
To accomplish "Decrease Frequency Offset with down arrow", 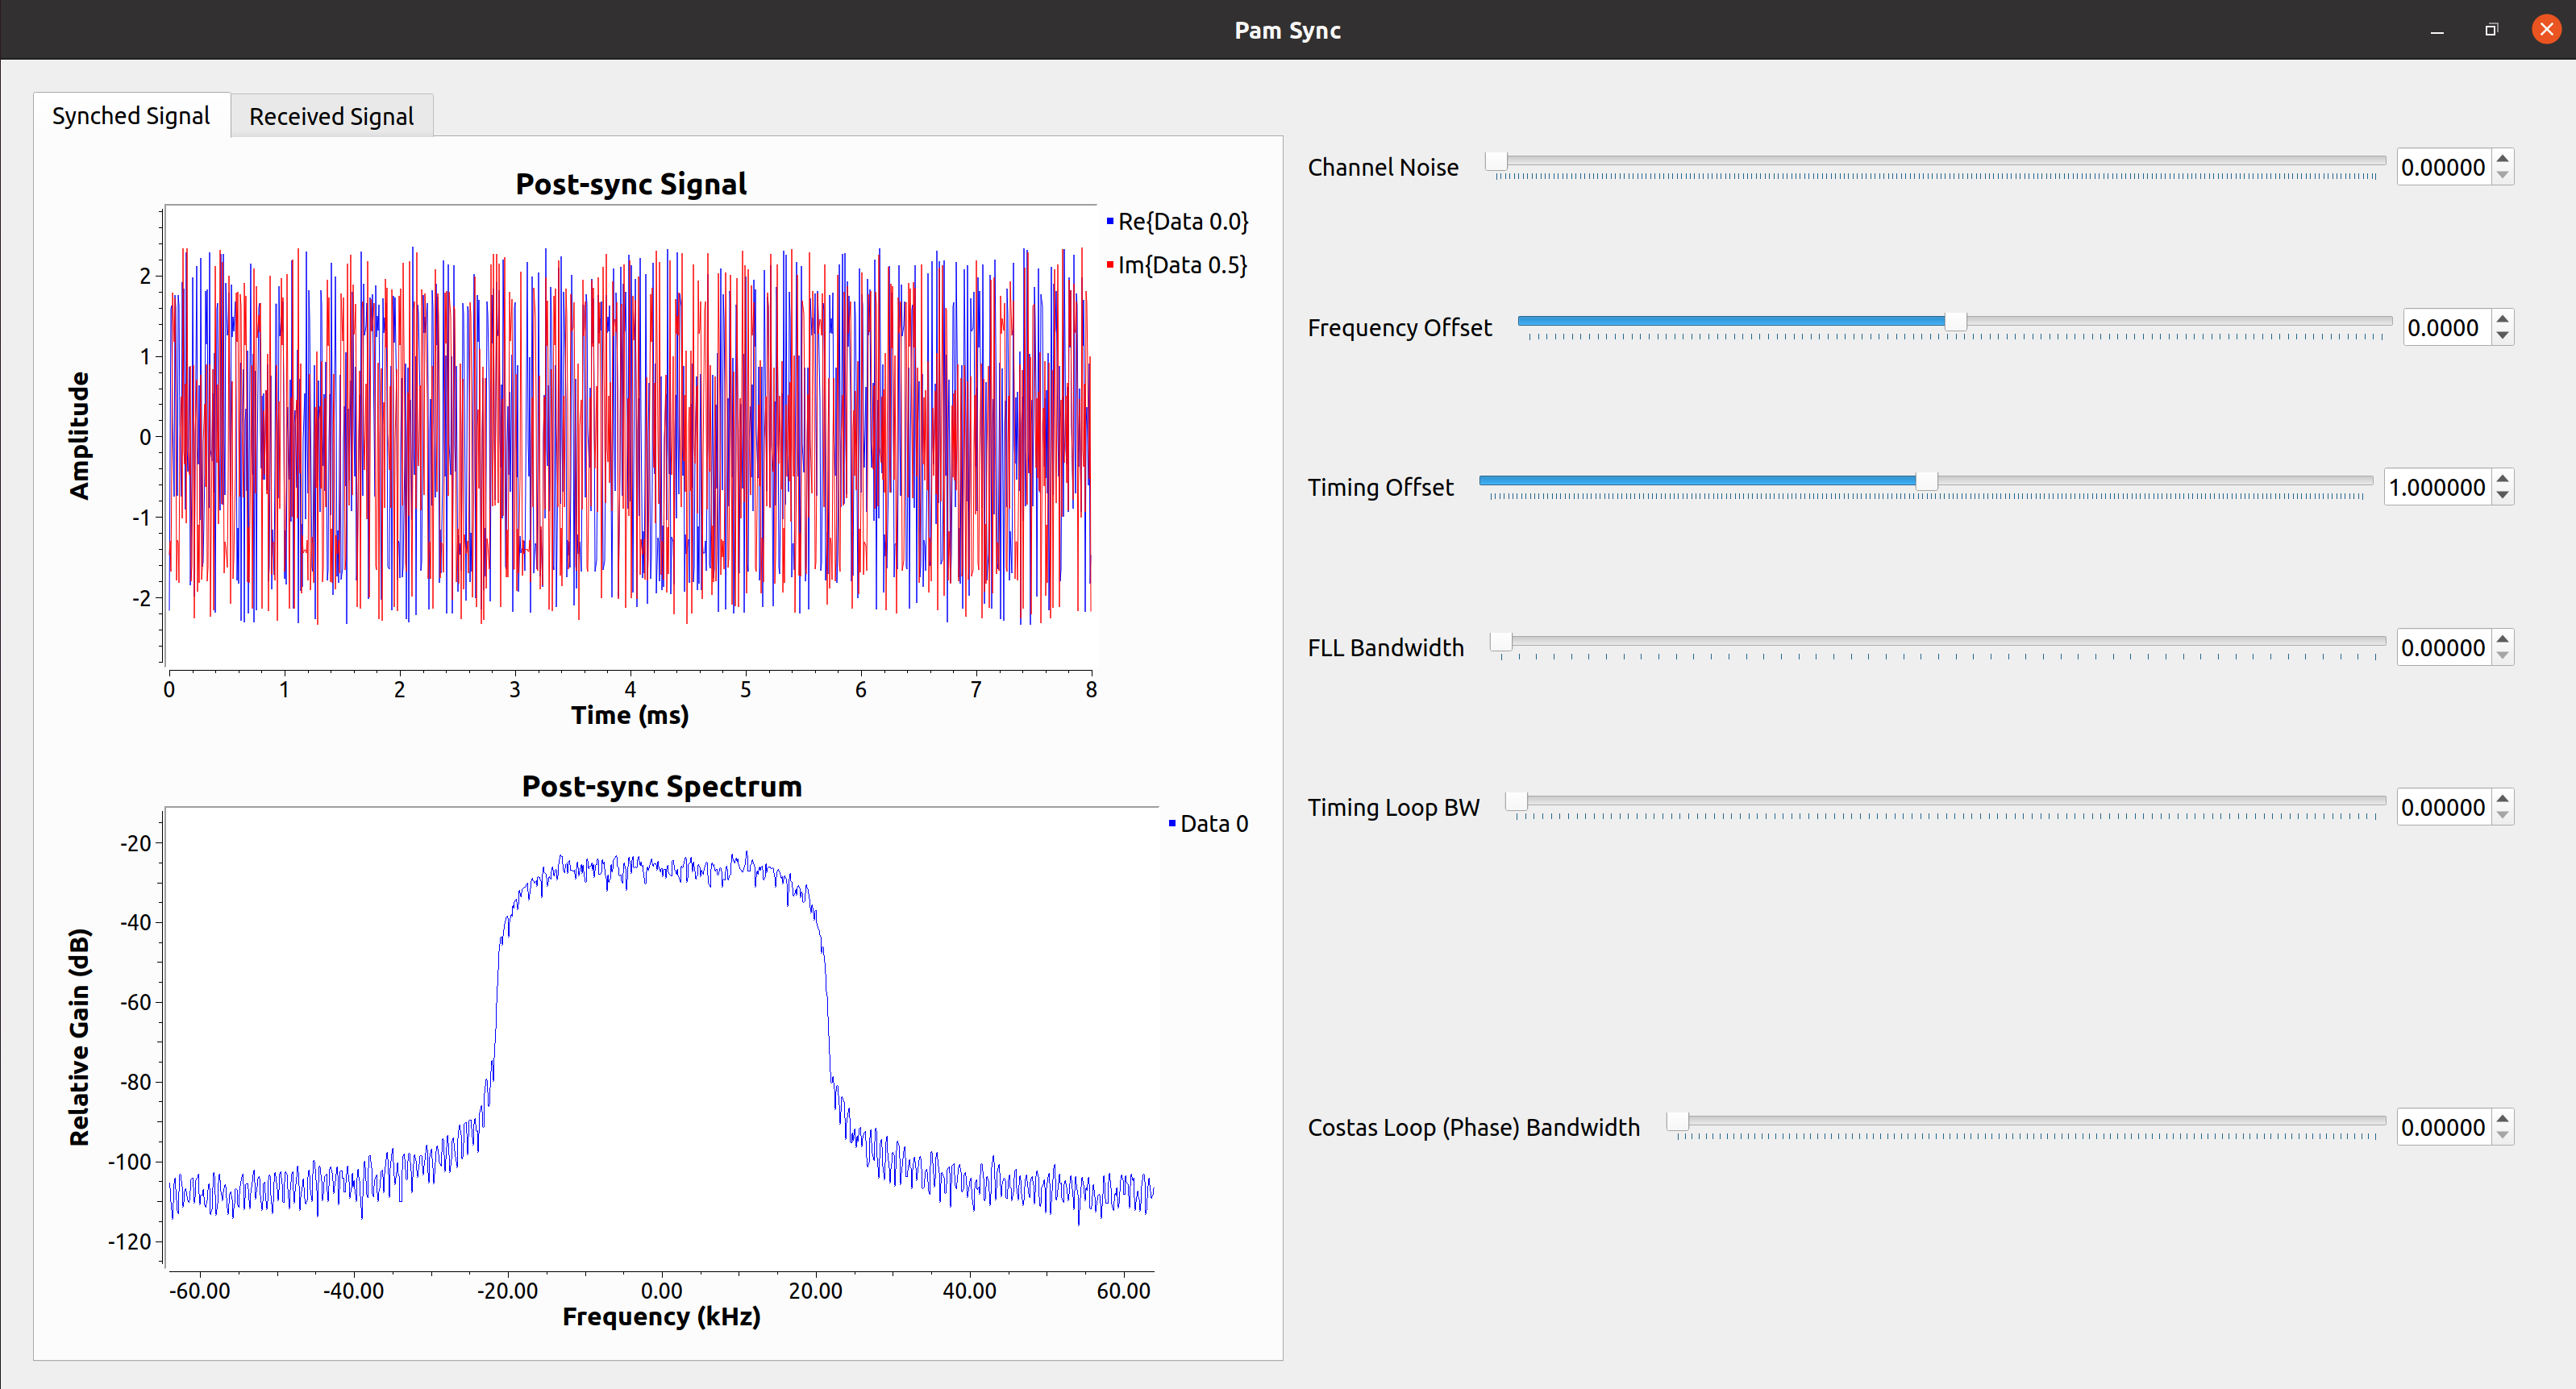I will [2502, 336].
